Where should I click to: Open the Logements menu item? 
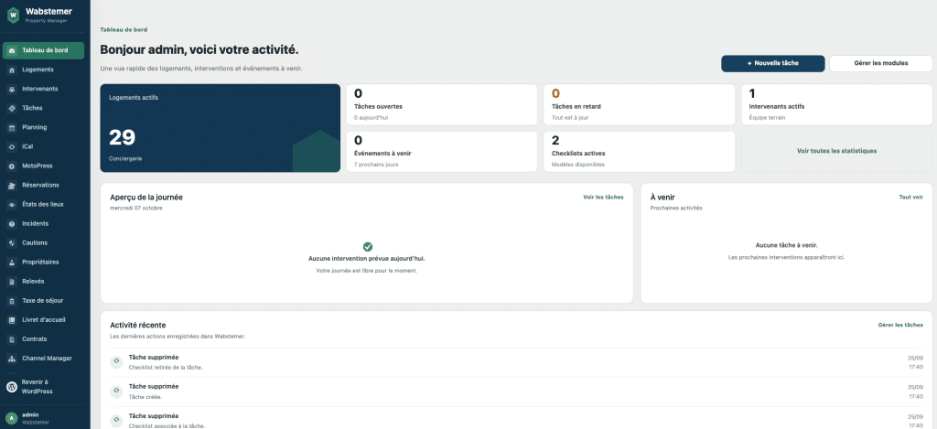click(x=43, y=70)
